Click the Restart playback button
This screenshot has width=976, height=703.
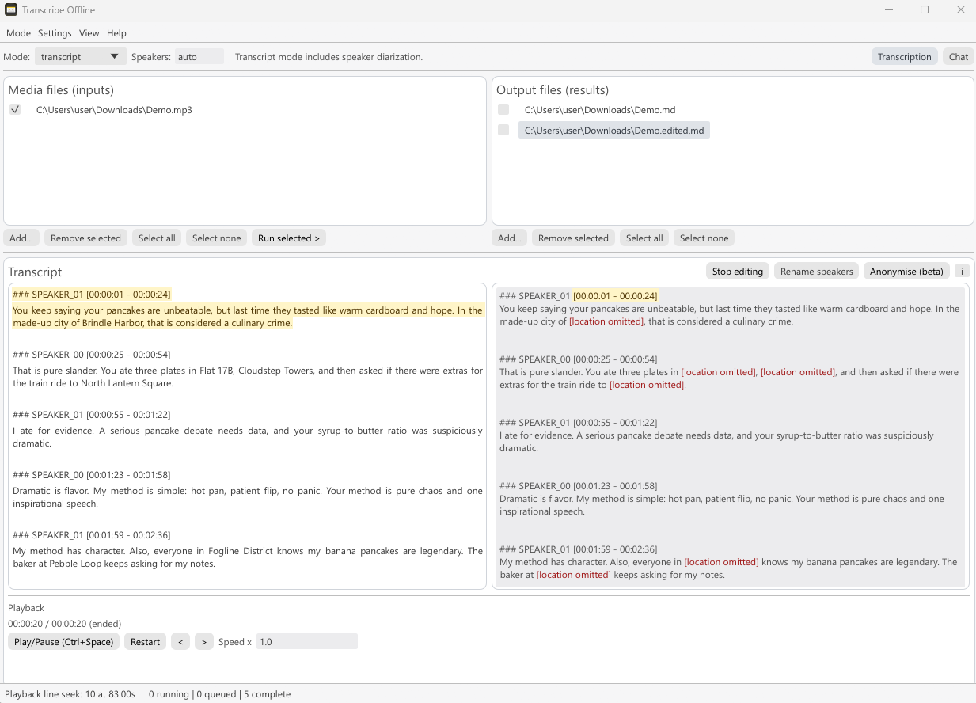(145, 642)
